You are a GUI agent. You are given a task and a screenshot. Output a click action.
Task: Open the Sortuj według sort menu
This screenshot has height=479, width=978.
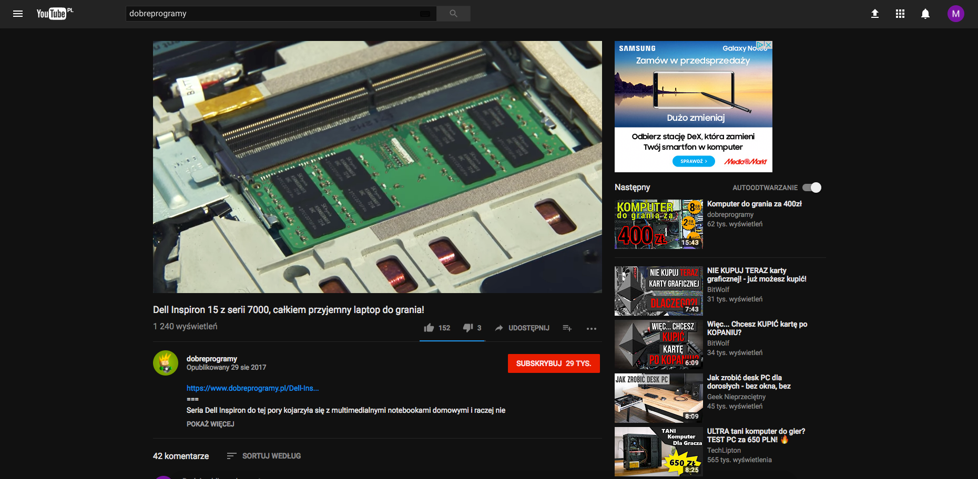click(264, 456)
